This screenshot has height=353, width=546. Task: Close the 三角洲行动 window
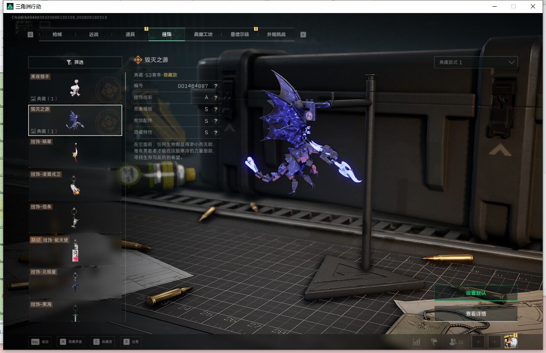(533, 6)
